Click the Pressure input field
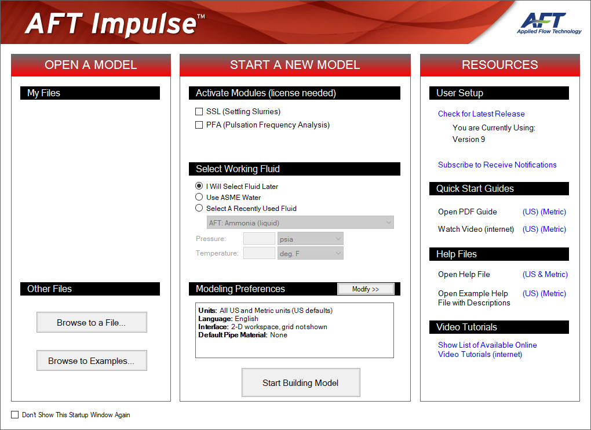 tap(259, 238)
